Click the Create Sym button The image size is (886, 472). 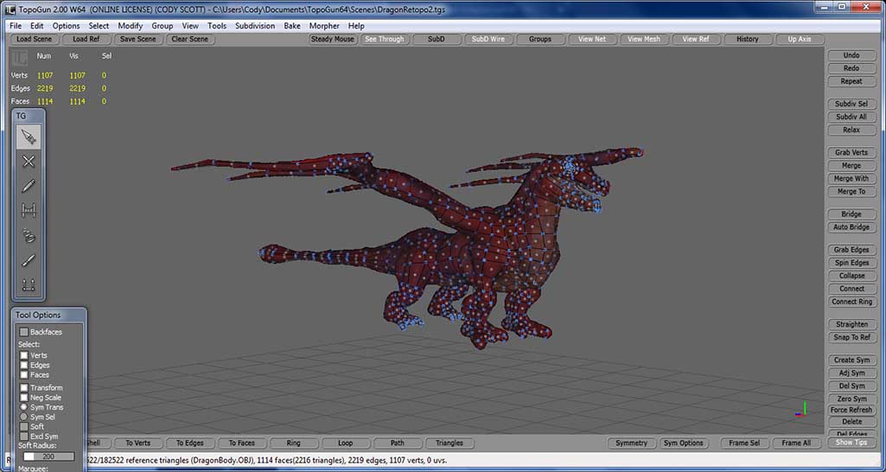[851, 360]
